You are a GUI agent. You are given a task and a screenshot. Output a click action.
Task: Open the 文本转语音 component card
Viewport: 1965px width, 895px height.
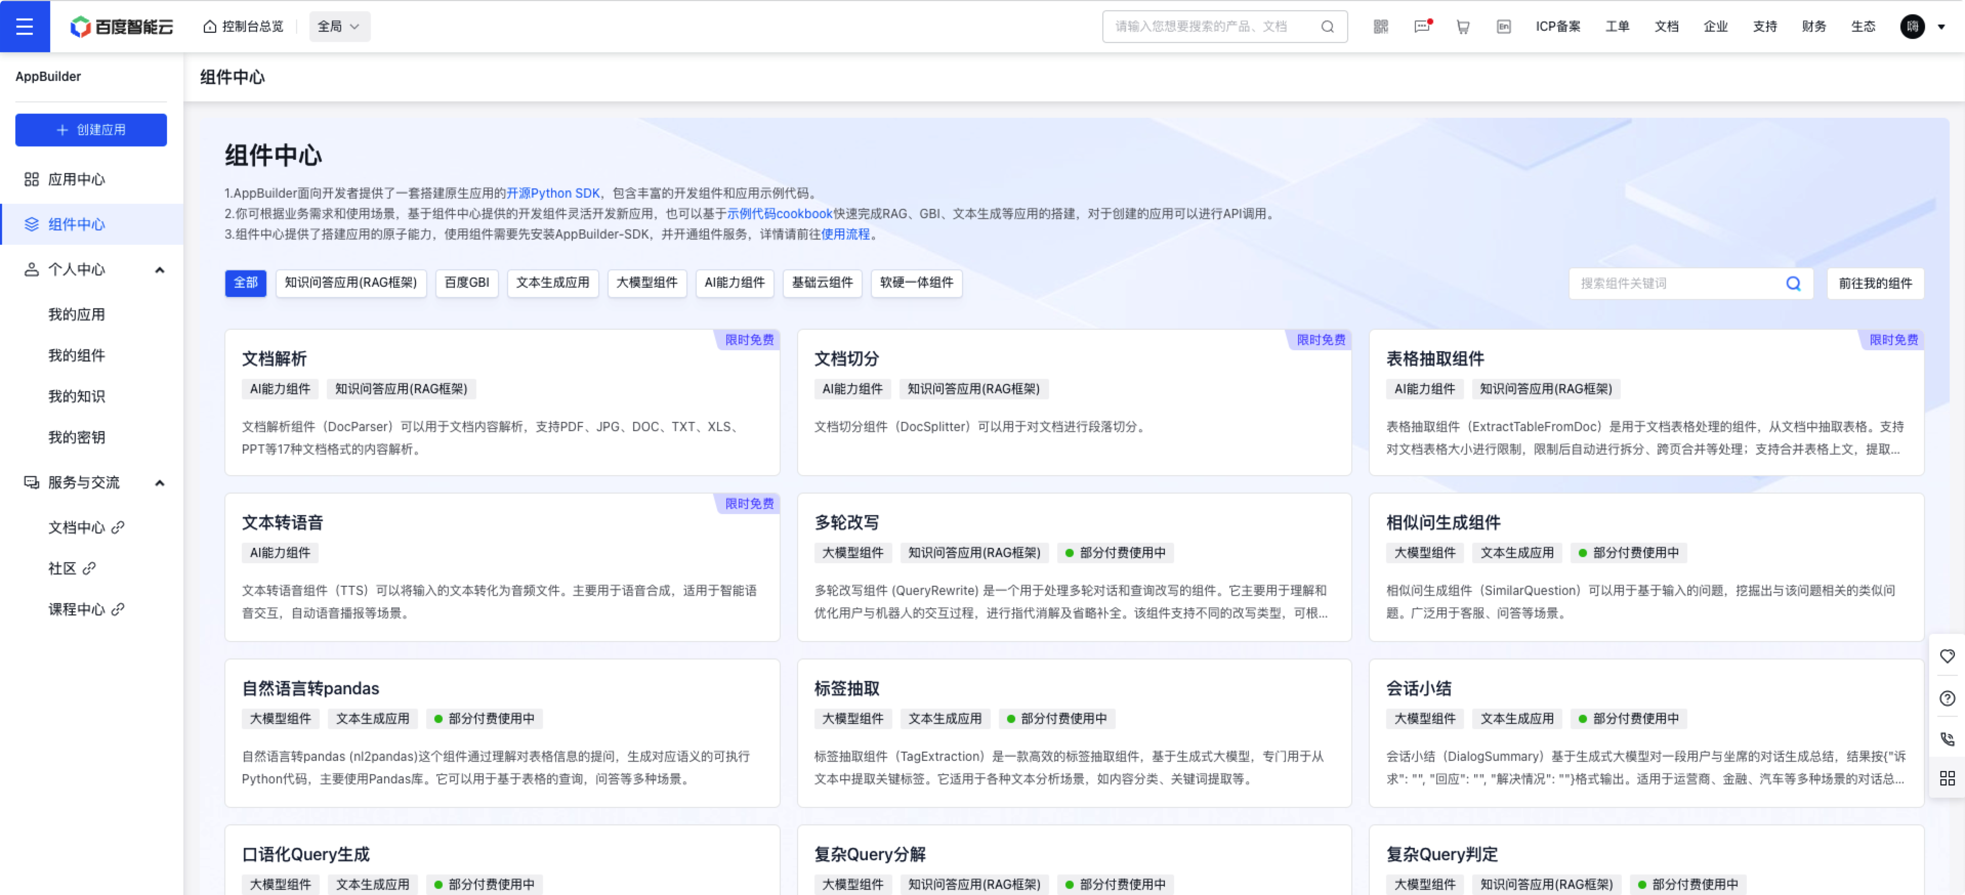(x=502, y=567)
